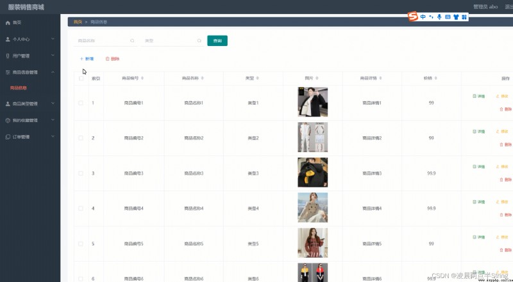
Task: Open 详情 for product row 5
Action: tap(478, 237)
